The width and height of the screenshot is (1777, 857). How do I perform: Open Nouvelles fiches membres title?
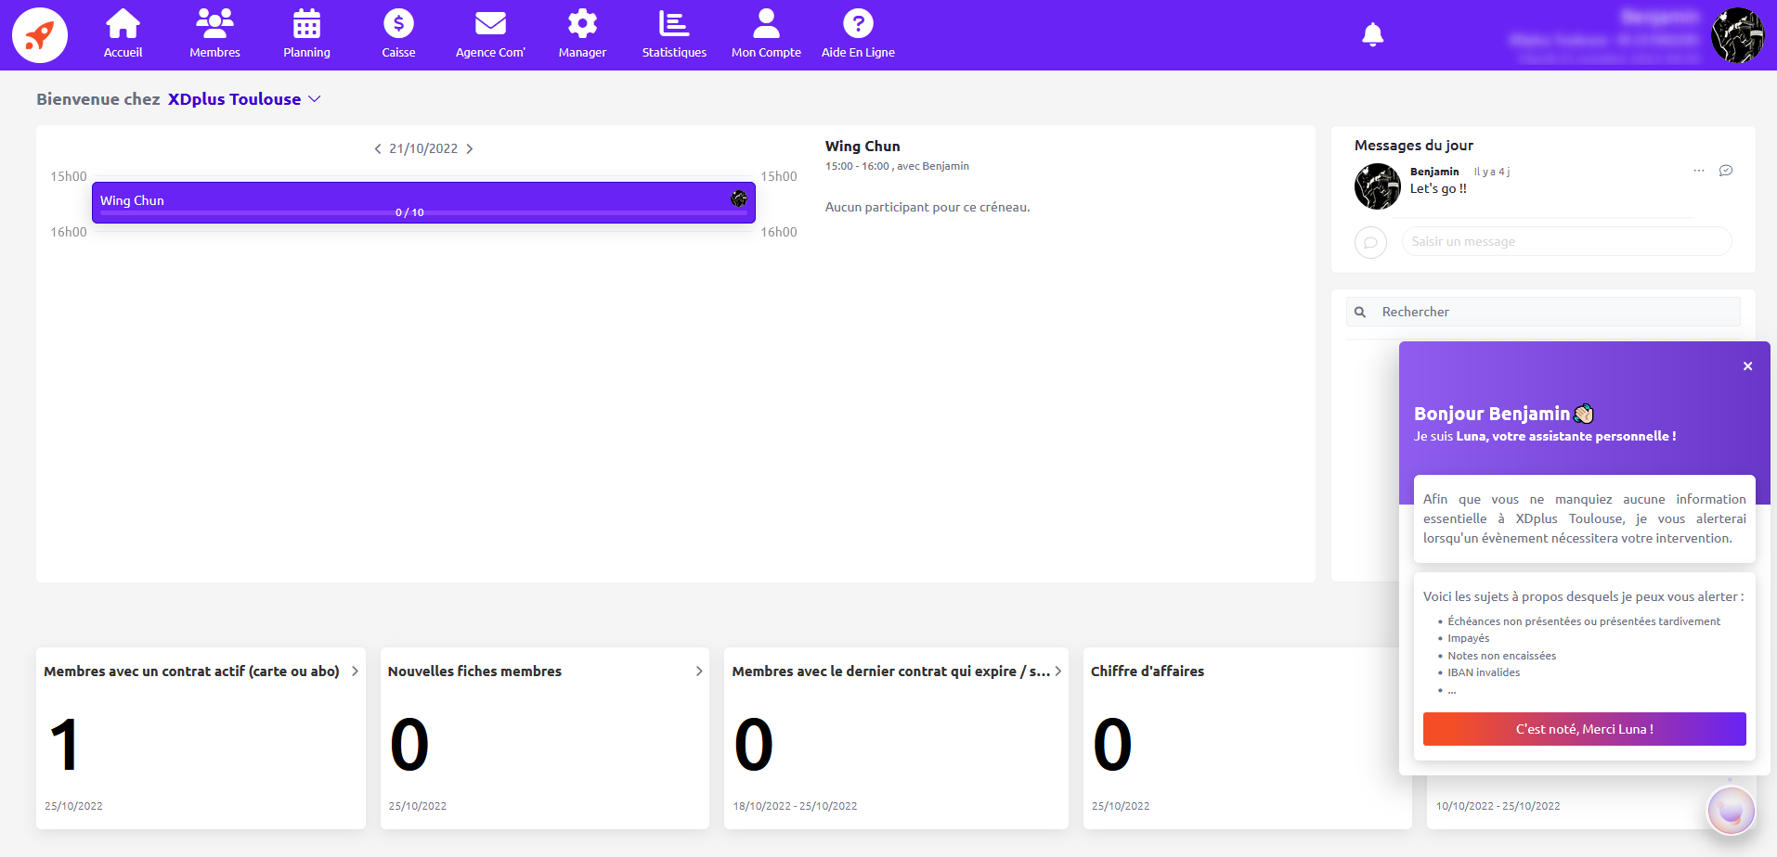tap(474, 672)
